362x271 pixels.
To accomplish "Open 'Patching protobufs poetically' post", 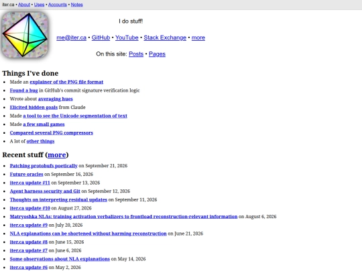I will (44, 166).
